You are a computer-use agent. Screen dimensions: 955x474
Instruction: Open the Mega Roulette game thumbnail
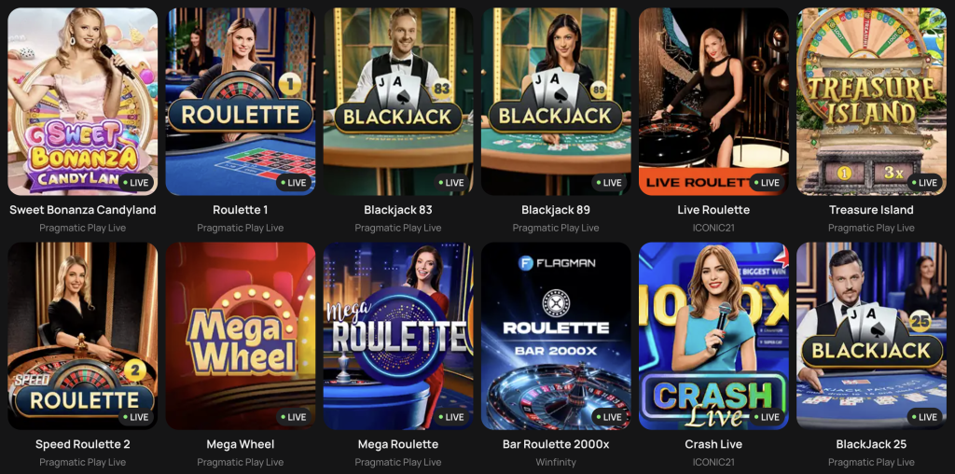click(x=398, y=336)
